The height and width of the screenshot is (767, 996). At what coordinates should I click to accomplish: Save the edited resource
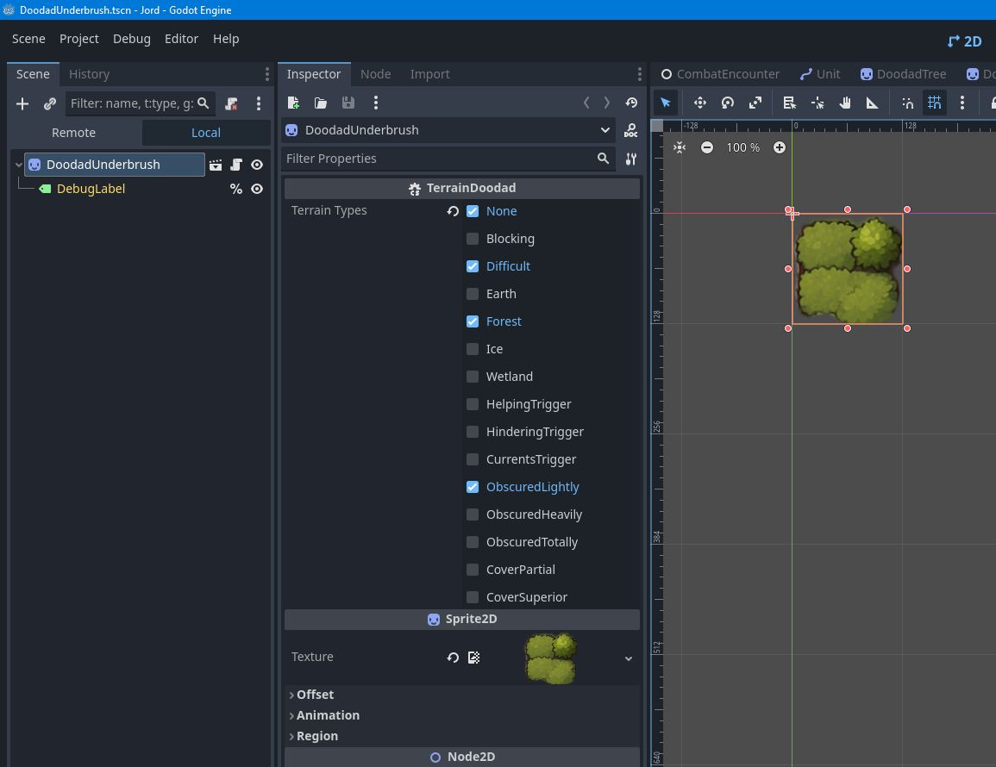(348, 103)
